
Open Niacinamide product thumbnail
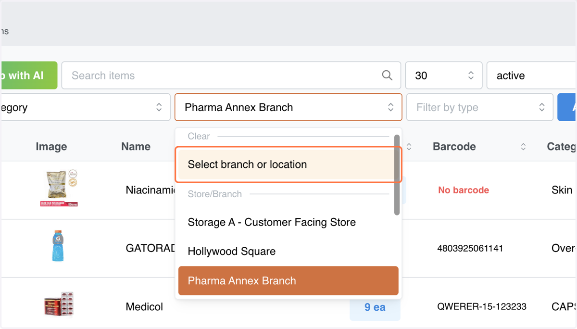point(59,188)
